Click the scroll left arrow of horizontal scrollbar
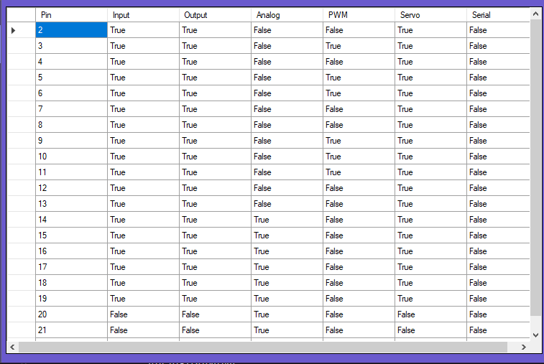Screen dimensions: 544x364 (12, 347)
